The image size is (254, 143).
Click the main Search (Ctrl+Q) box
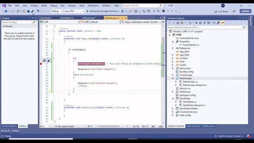(142, 6)
